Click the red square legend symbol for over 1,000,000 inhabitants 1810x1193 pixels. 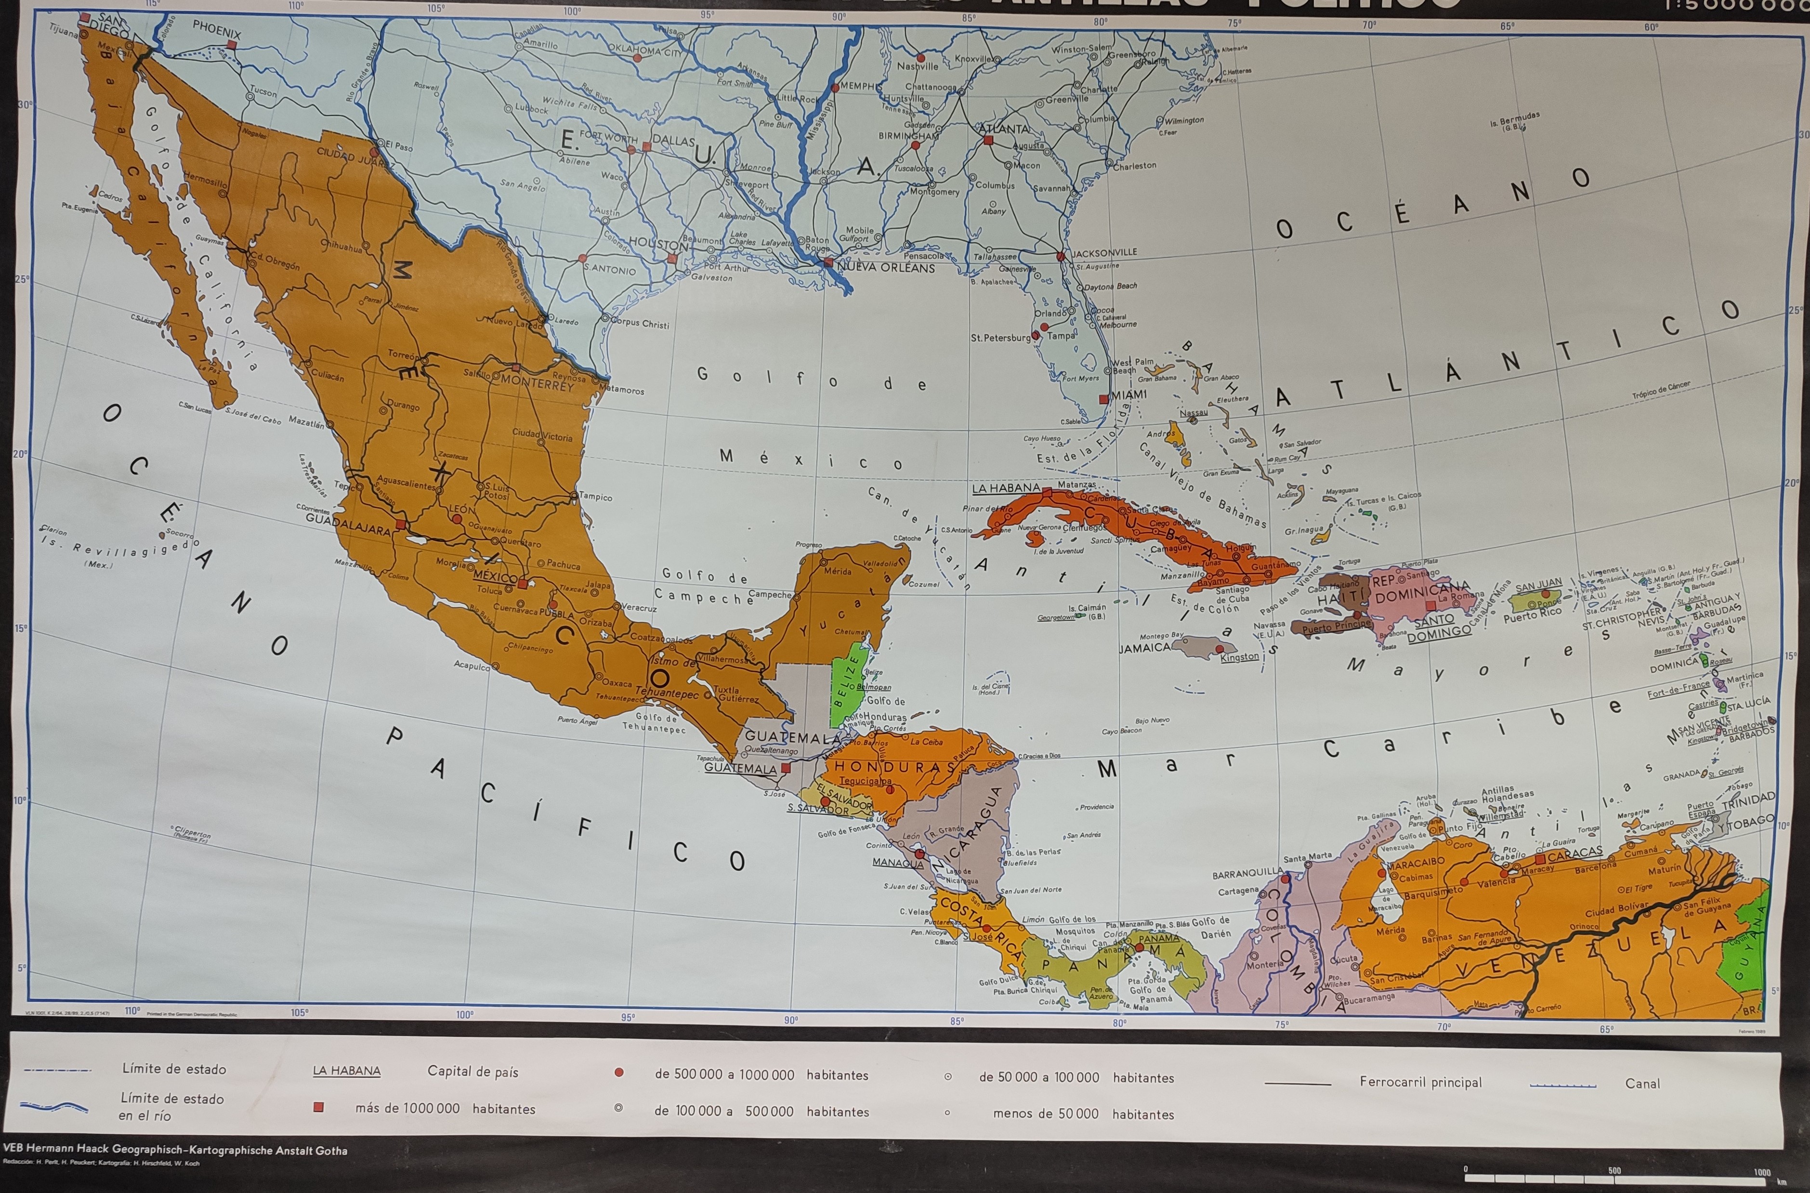coord(319,1108)
